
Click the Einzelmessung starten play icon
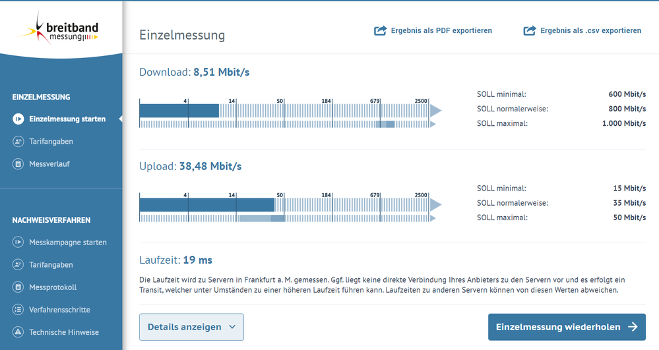click(18, 119)
